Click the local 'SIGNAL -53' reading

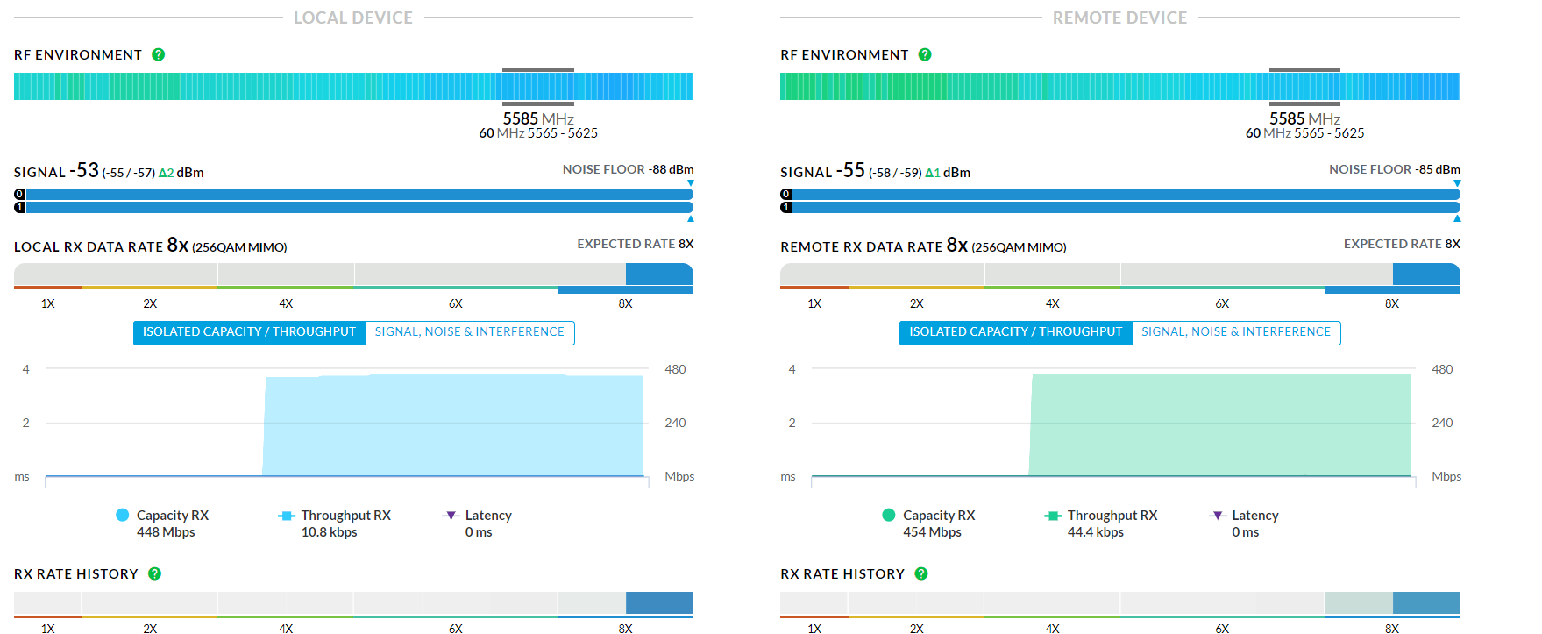56,170
